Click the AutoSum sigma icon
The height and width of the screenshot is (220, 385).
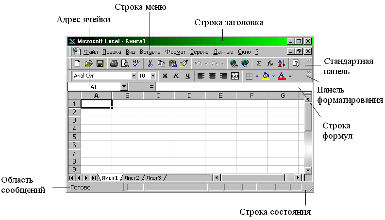259,63
